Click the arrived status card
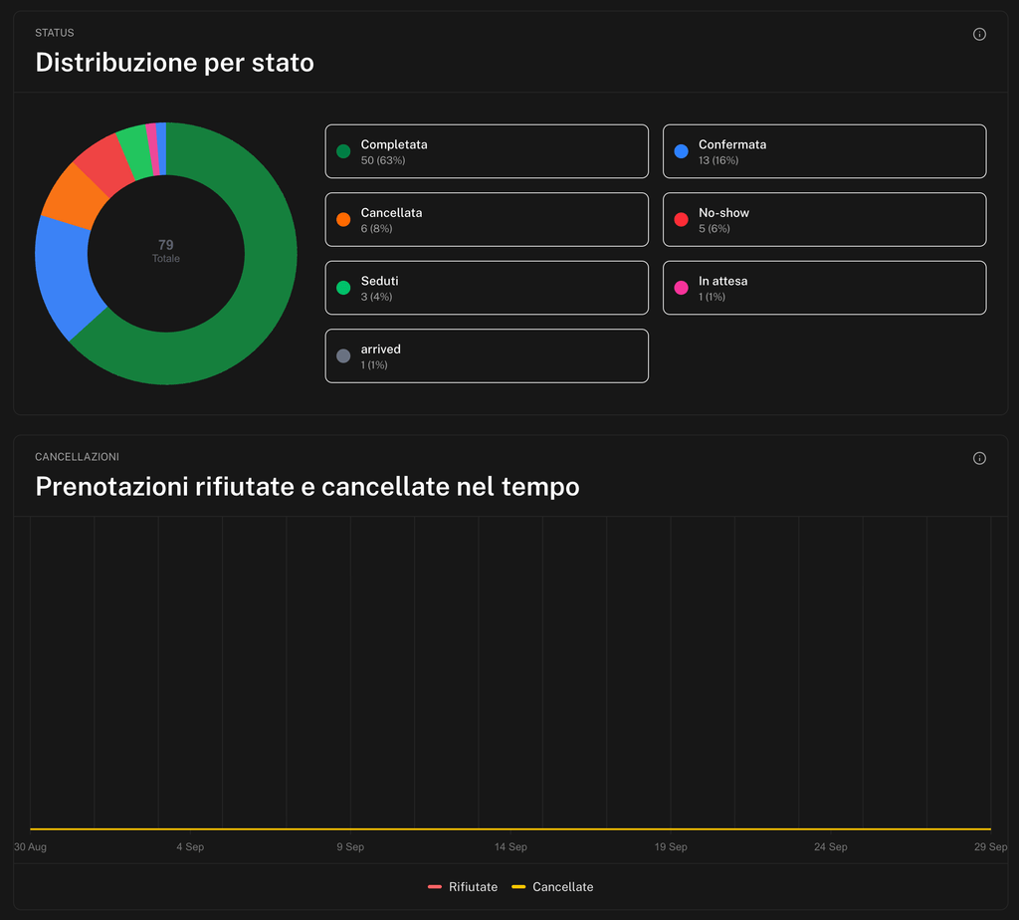Image resolution: width=1019 pixels, height=920 pixels. (487, 356)
